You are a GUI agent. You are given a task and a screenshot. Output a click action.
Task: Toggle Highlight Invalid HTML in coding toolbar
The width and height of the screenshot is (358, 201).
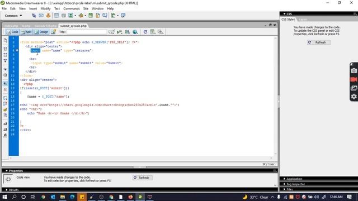coord(5,89)
